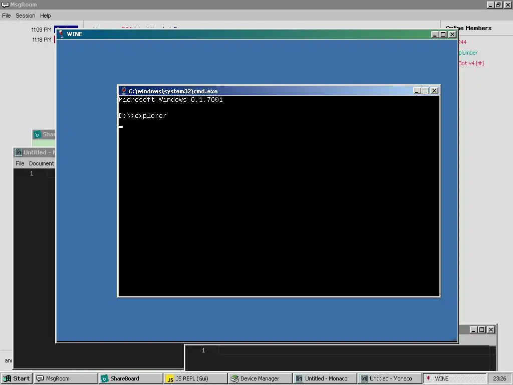Image resolution: width=513 pixels, height=385 pixels.
Task: Click the Device Manager icon on taskbar
Action: coord(234,378)
